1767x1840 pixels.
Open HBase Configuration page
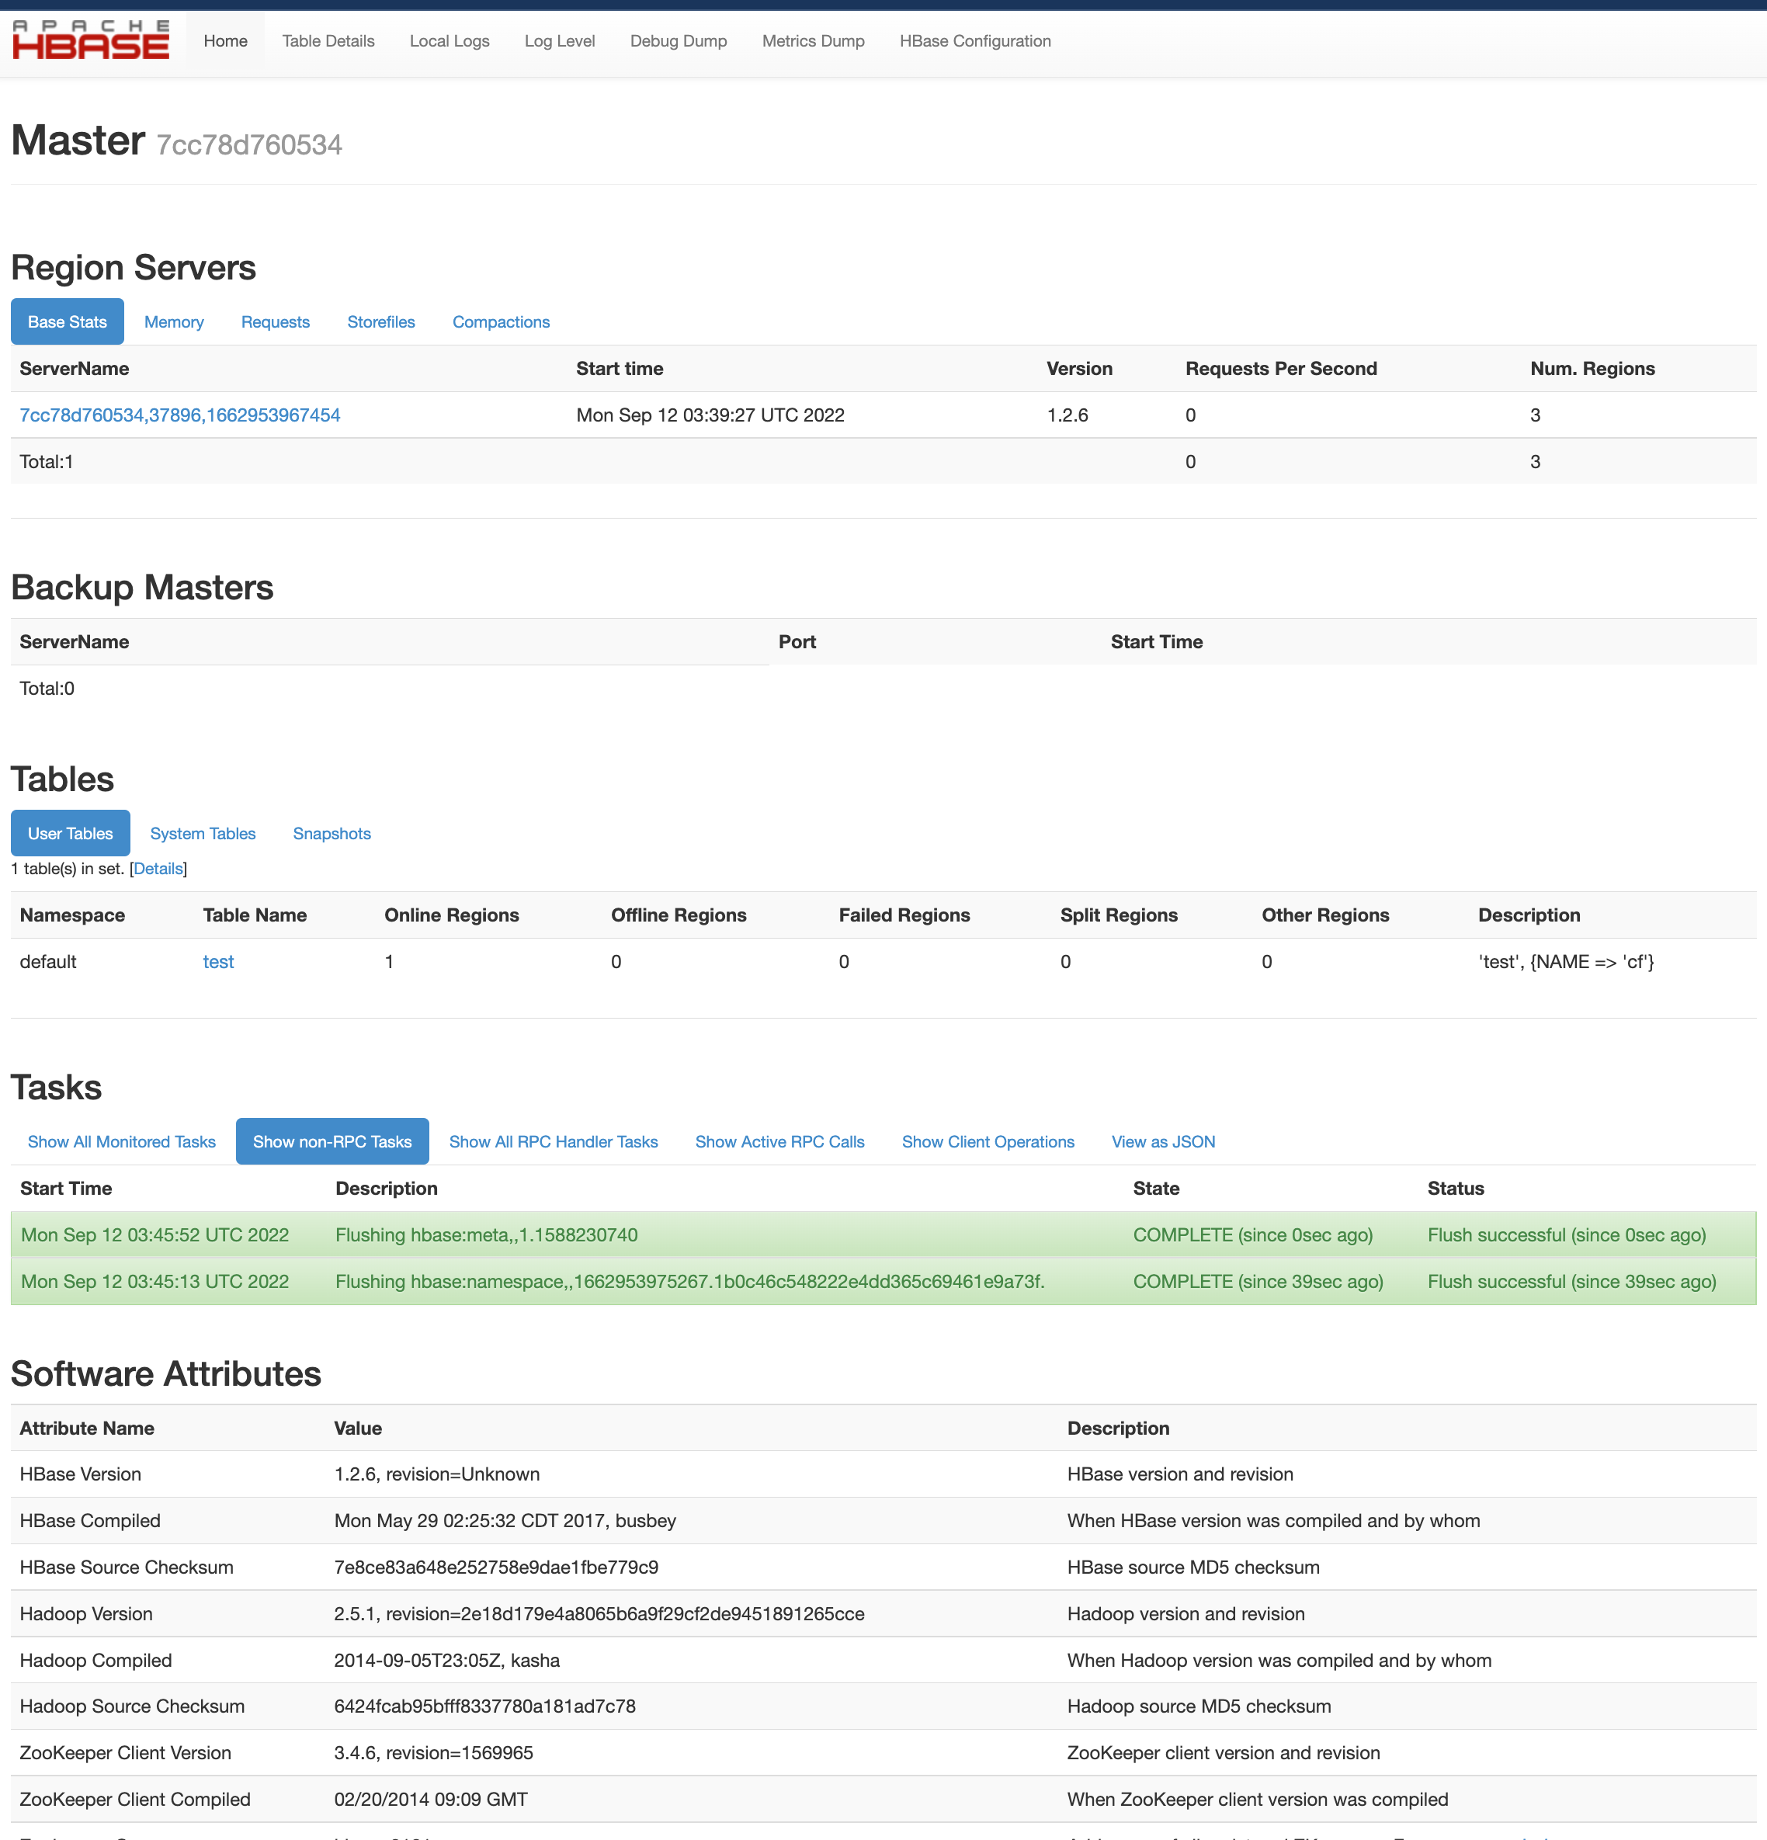974,41
